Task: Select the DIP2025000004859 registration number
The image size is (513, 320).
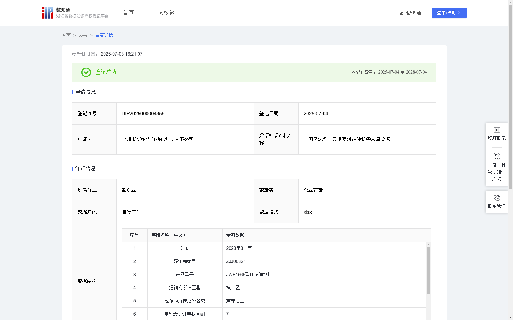Action: point(142,113)
